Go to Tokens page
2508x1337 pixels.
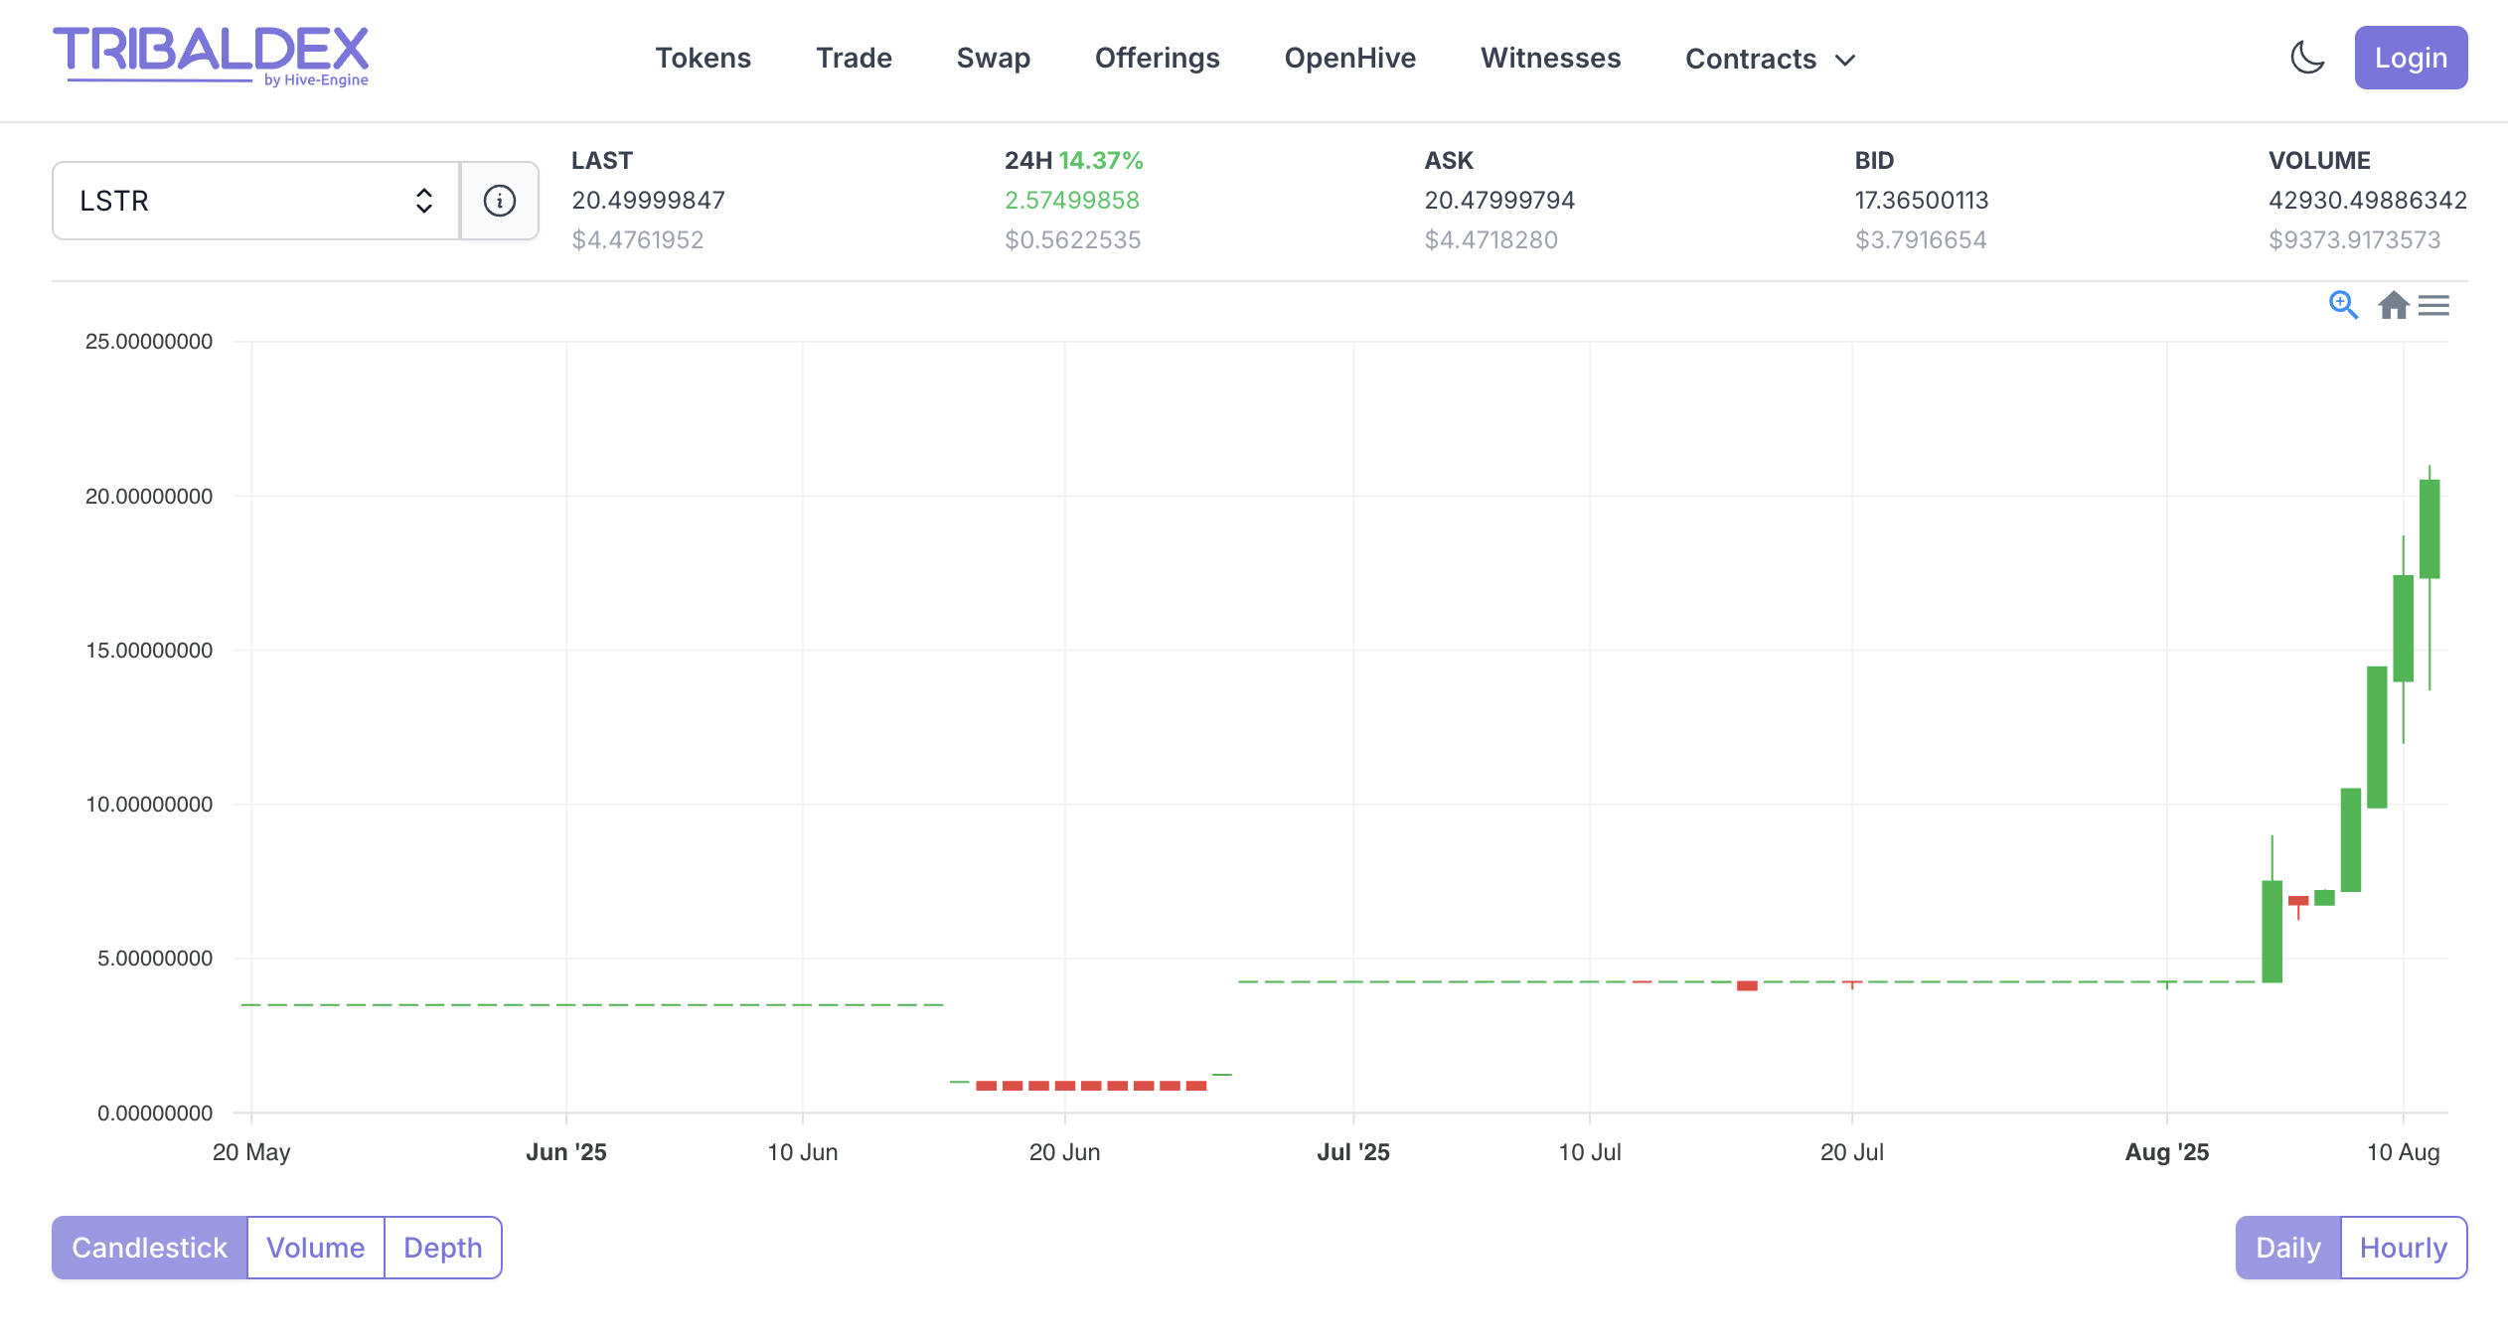click(703, 58)
